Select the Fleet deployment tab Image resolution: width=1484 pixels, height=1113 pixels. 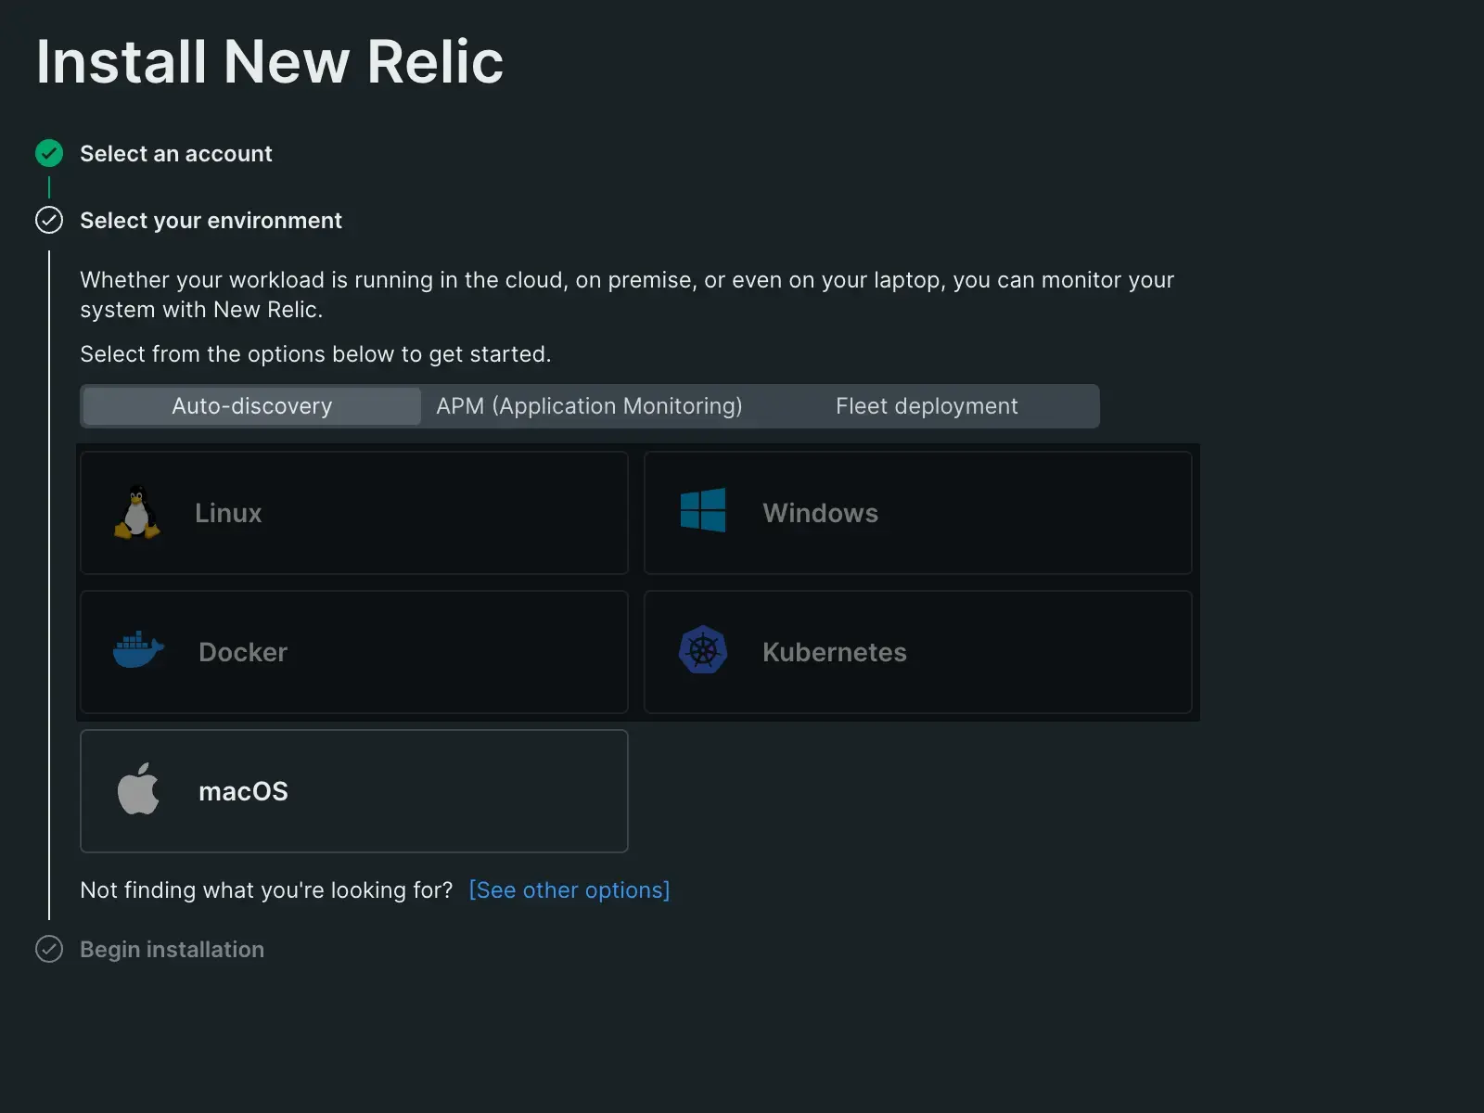click(x=926, y=406)
